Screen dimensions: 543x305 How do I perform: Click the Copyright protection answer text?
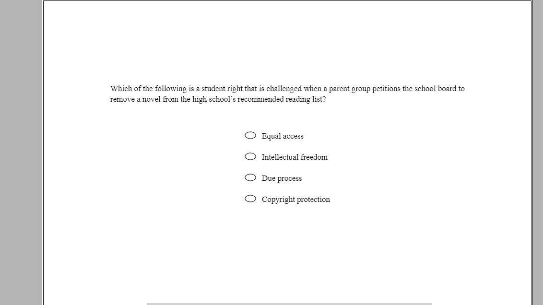[296, 199]
